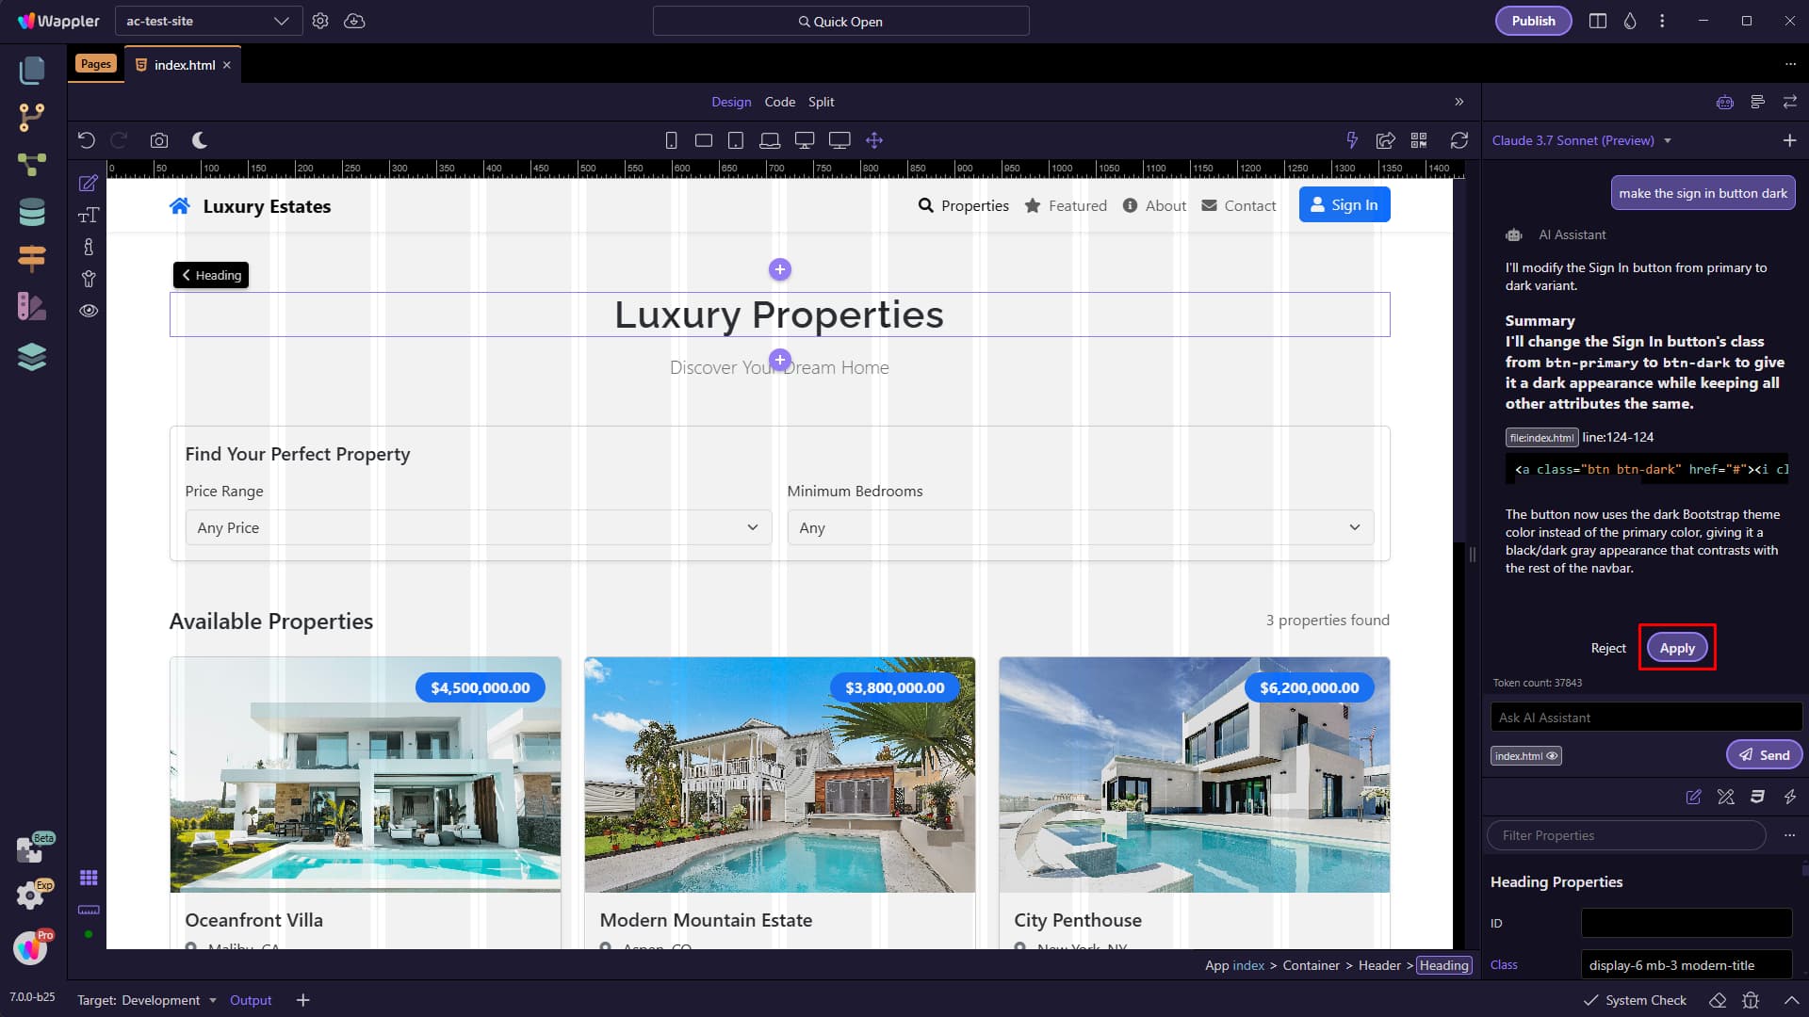This screenshot has width=1809, height=1017.
Task: Start a new chat with plus icon
Action: (x=1789, y=140)
